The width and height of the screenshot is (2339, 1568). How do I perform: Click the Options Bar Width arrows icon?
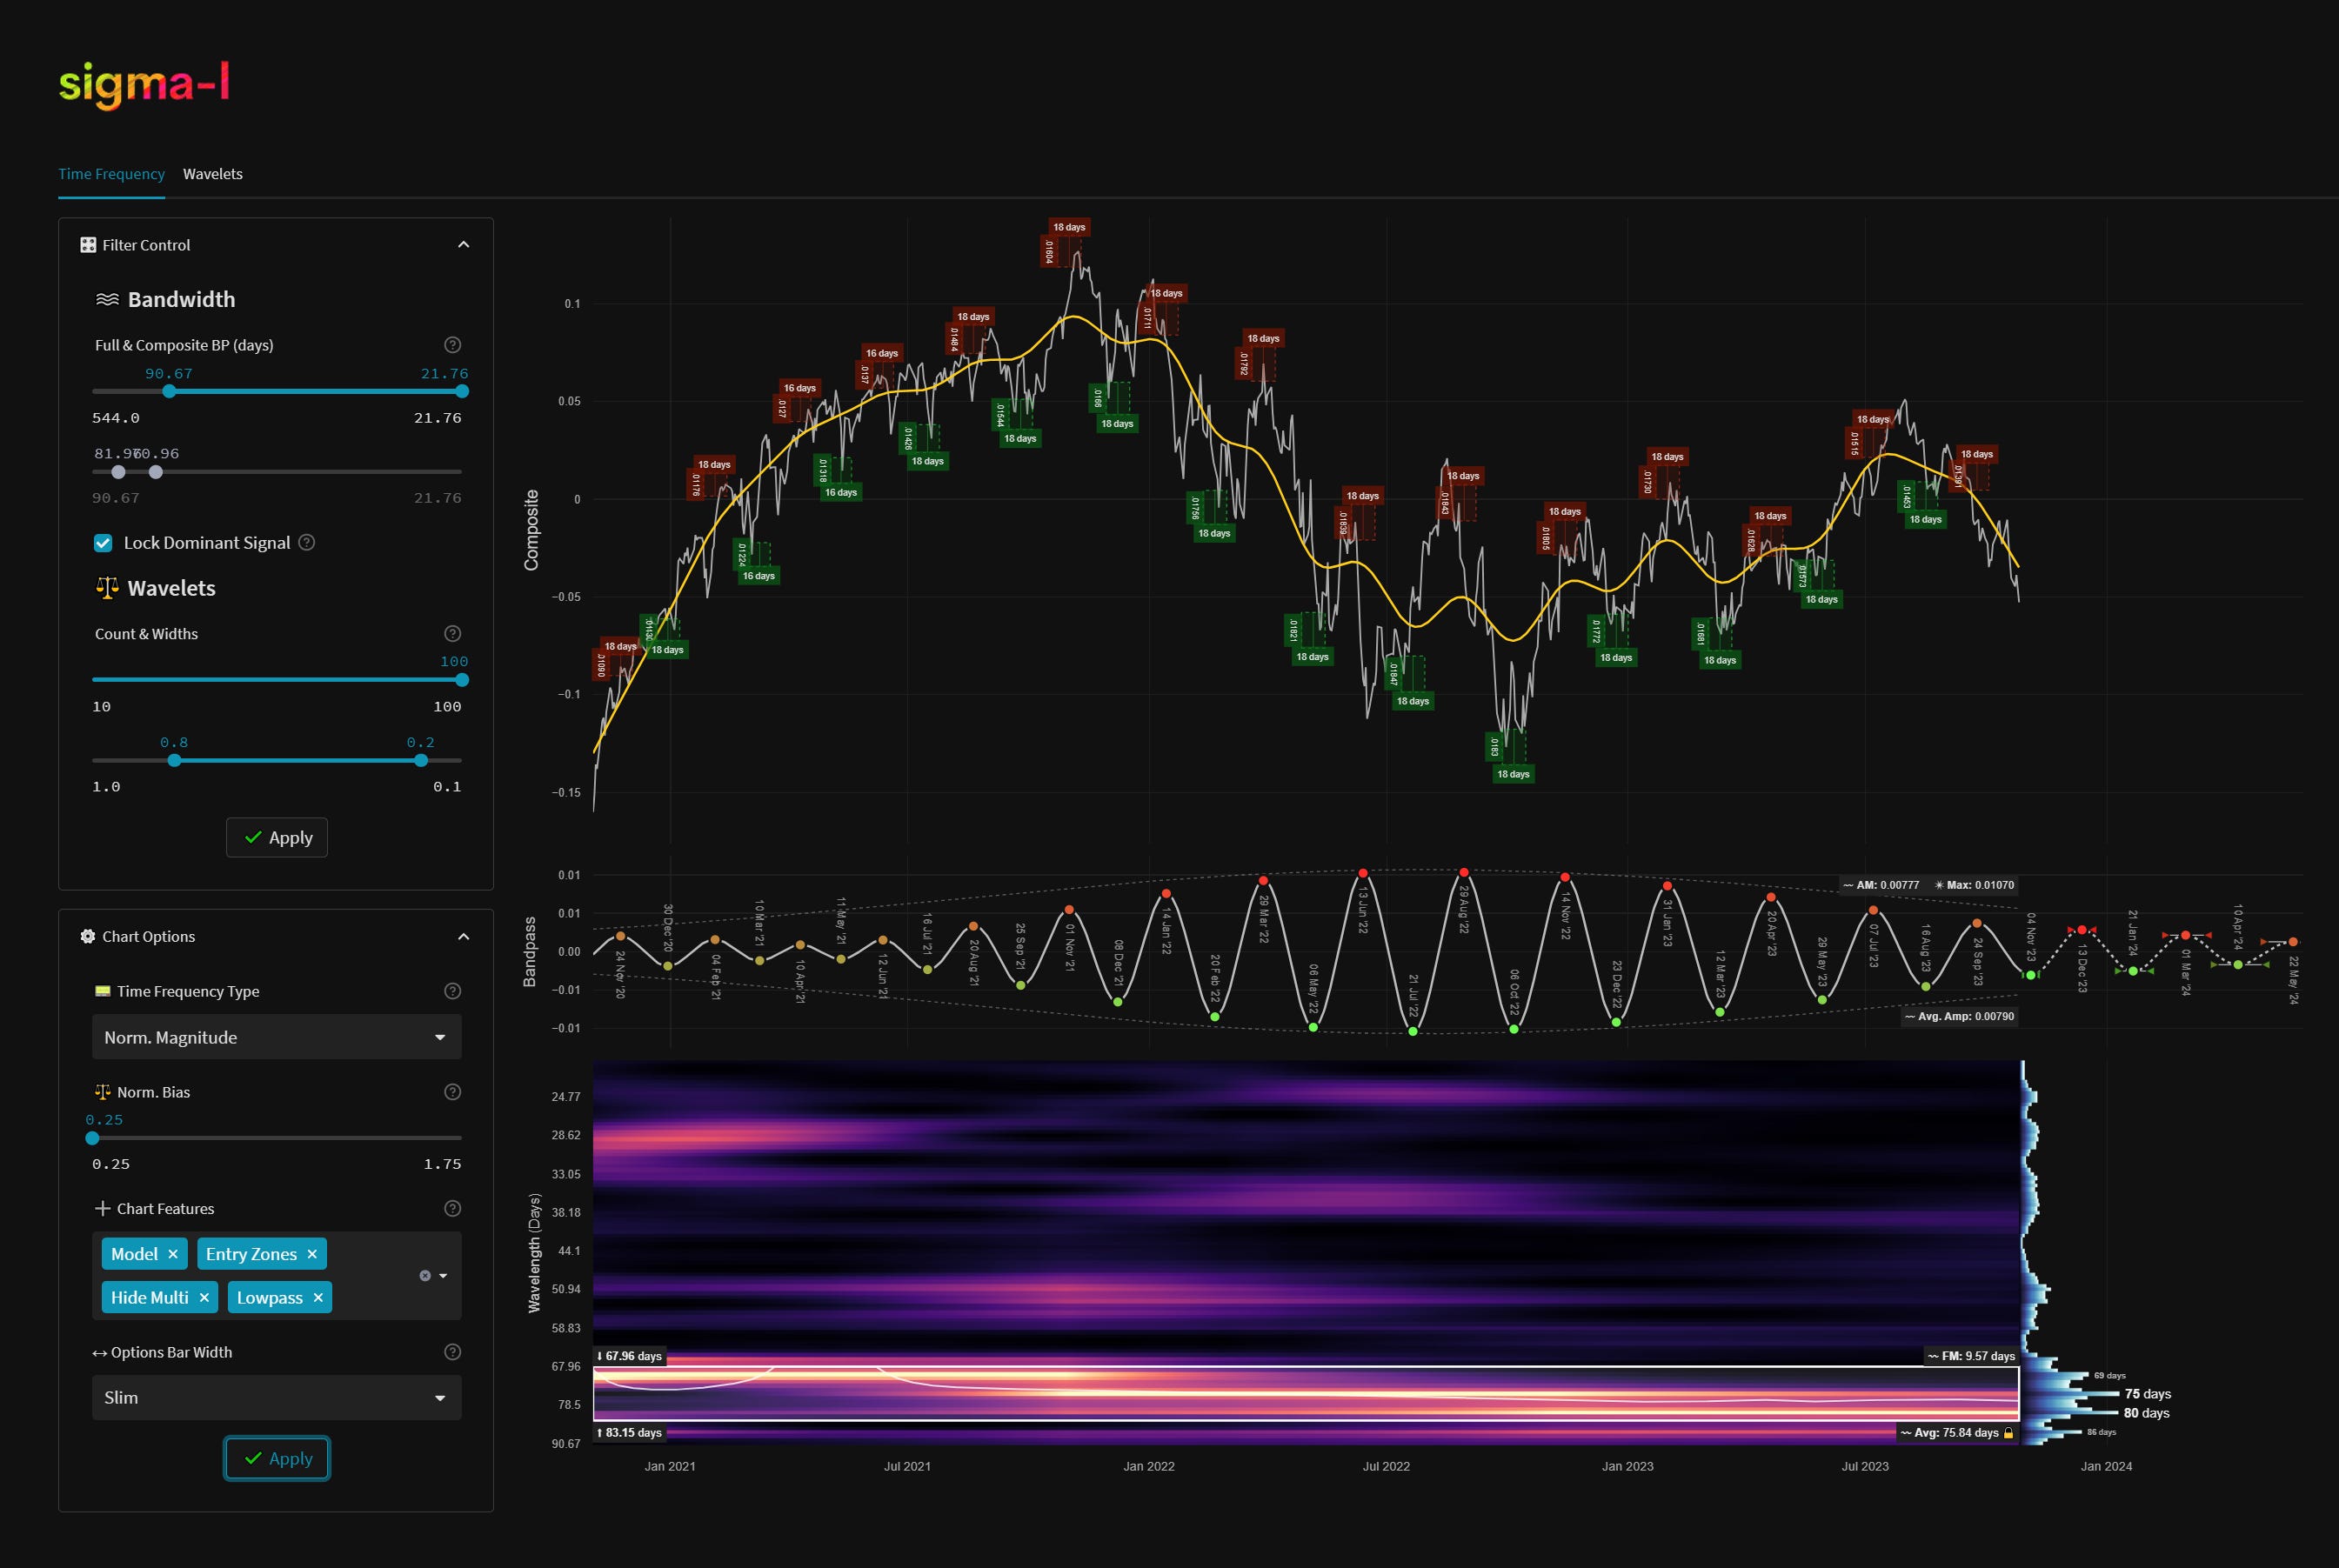[x=98, y=1352]
